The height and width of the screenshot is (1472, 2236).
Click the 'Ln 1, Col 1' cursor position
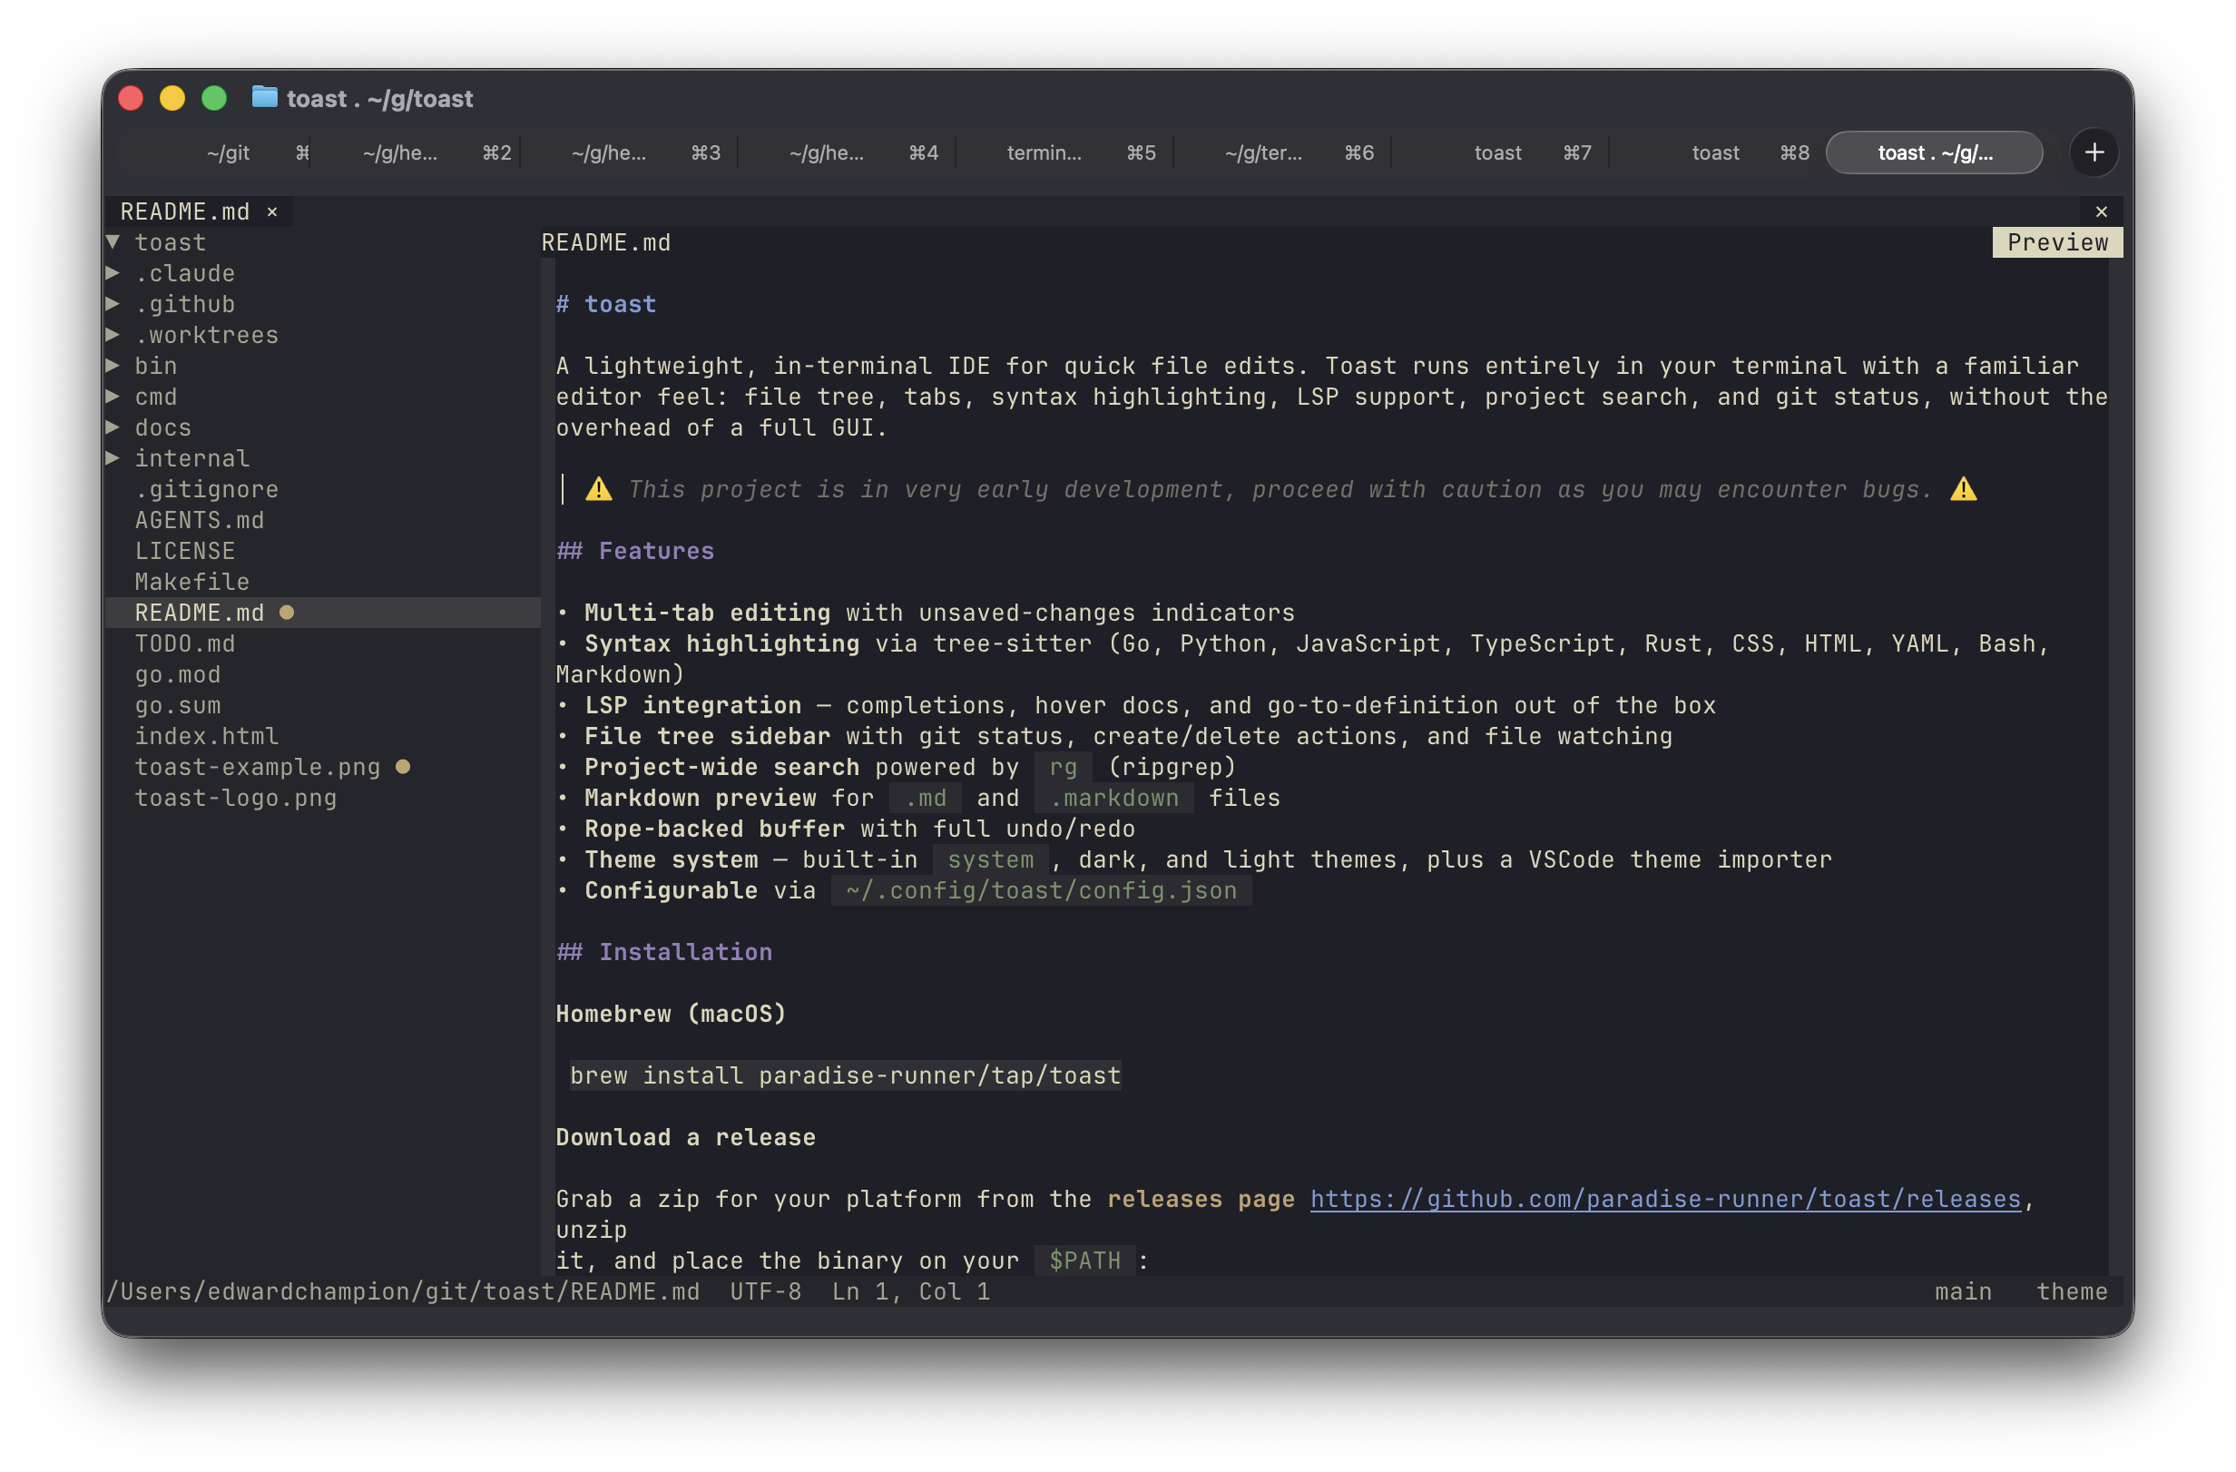coord(910,1292)
